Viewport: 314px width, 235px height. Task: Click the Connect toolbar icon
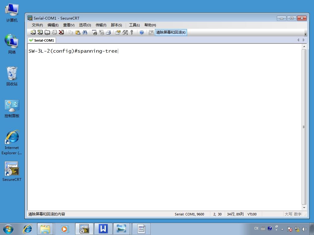(x=33, y=32)
